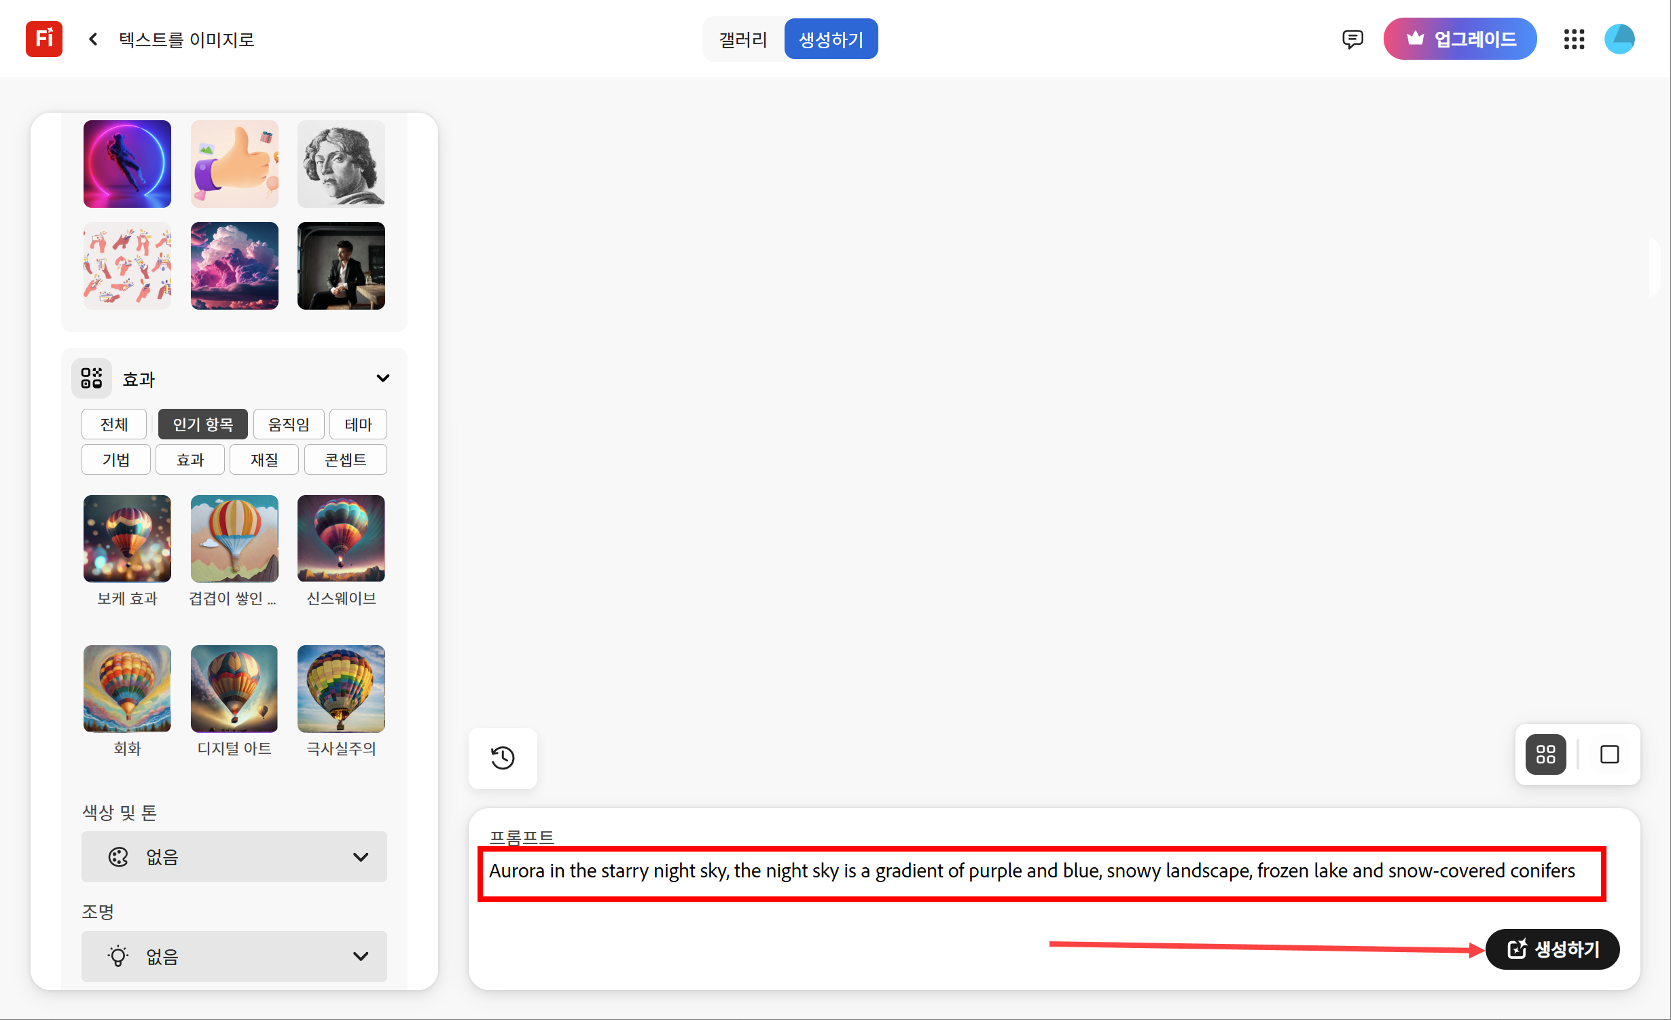
Task: Click the blue profile avatar
Action: pos(1619,39)
